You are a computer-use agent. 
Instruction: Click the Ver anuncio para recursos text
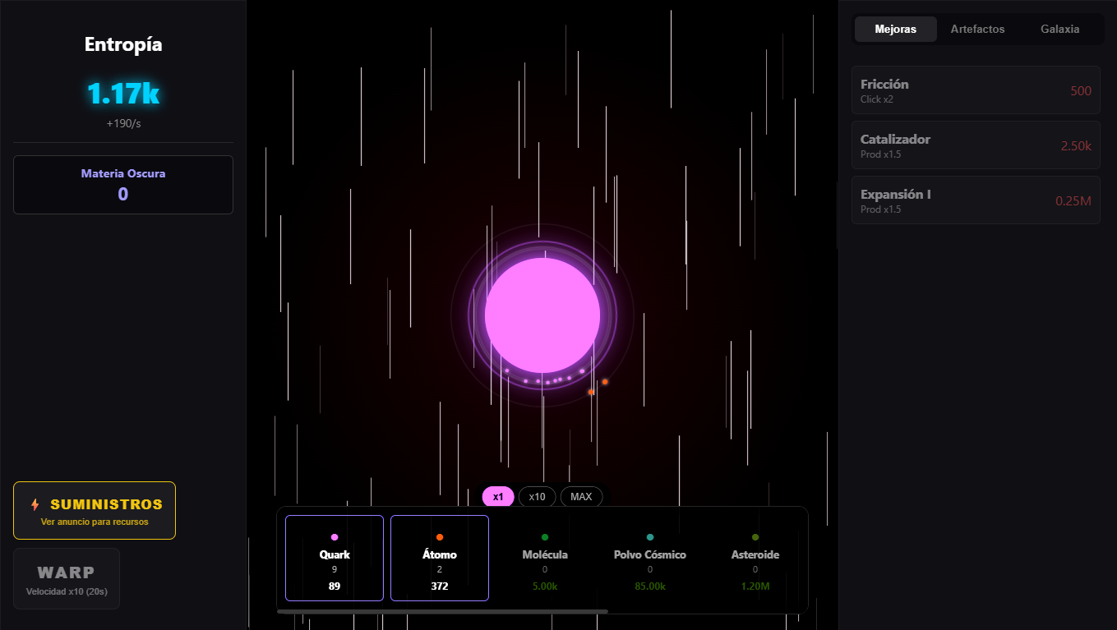(x=95, y=522)
